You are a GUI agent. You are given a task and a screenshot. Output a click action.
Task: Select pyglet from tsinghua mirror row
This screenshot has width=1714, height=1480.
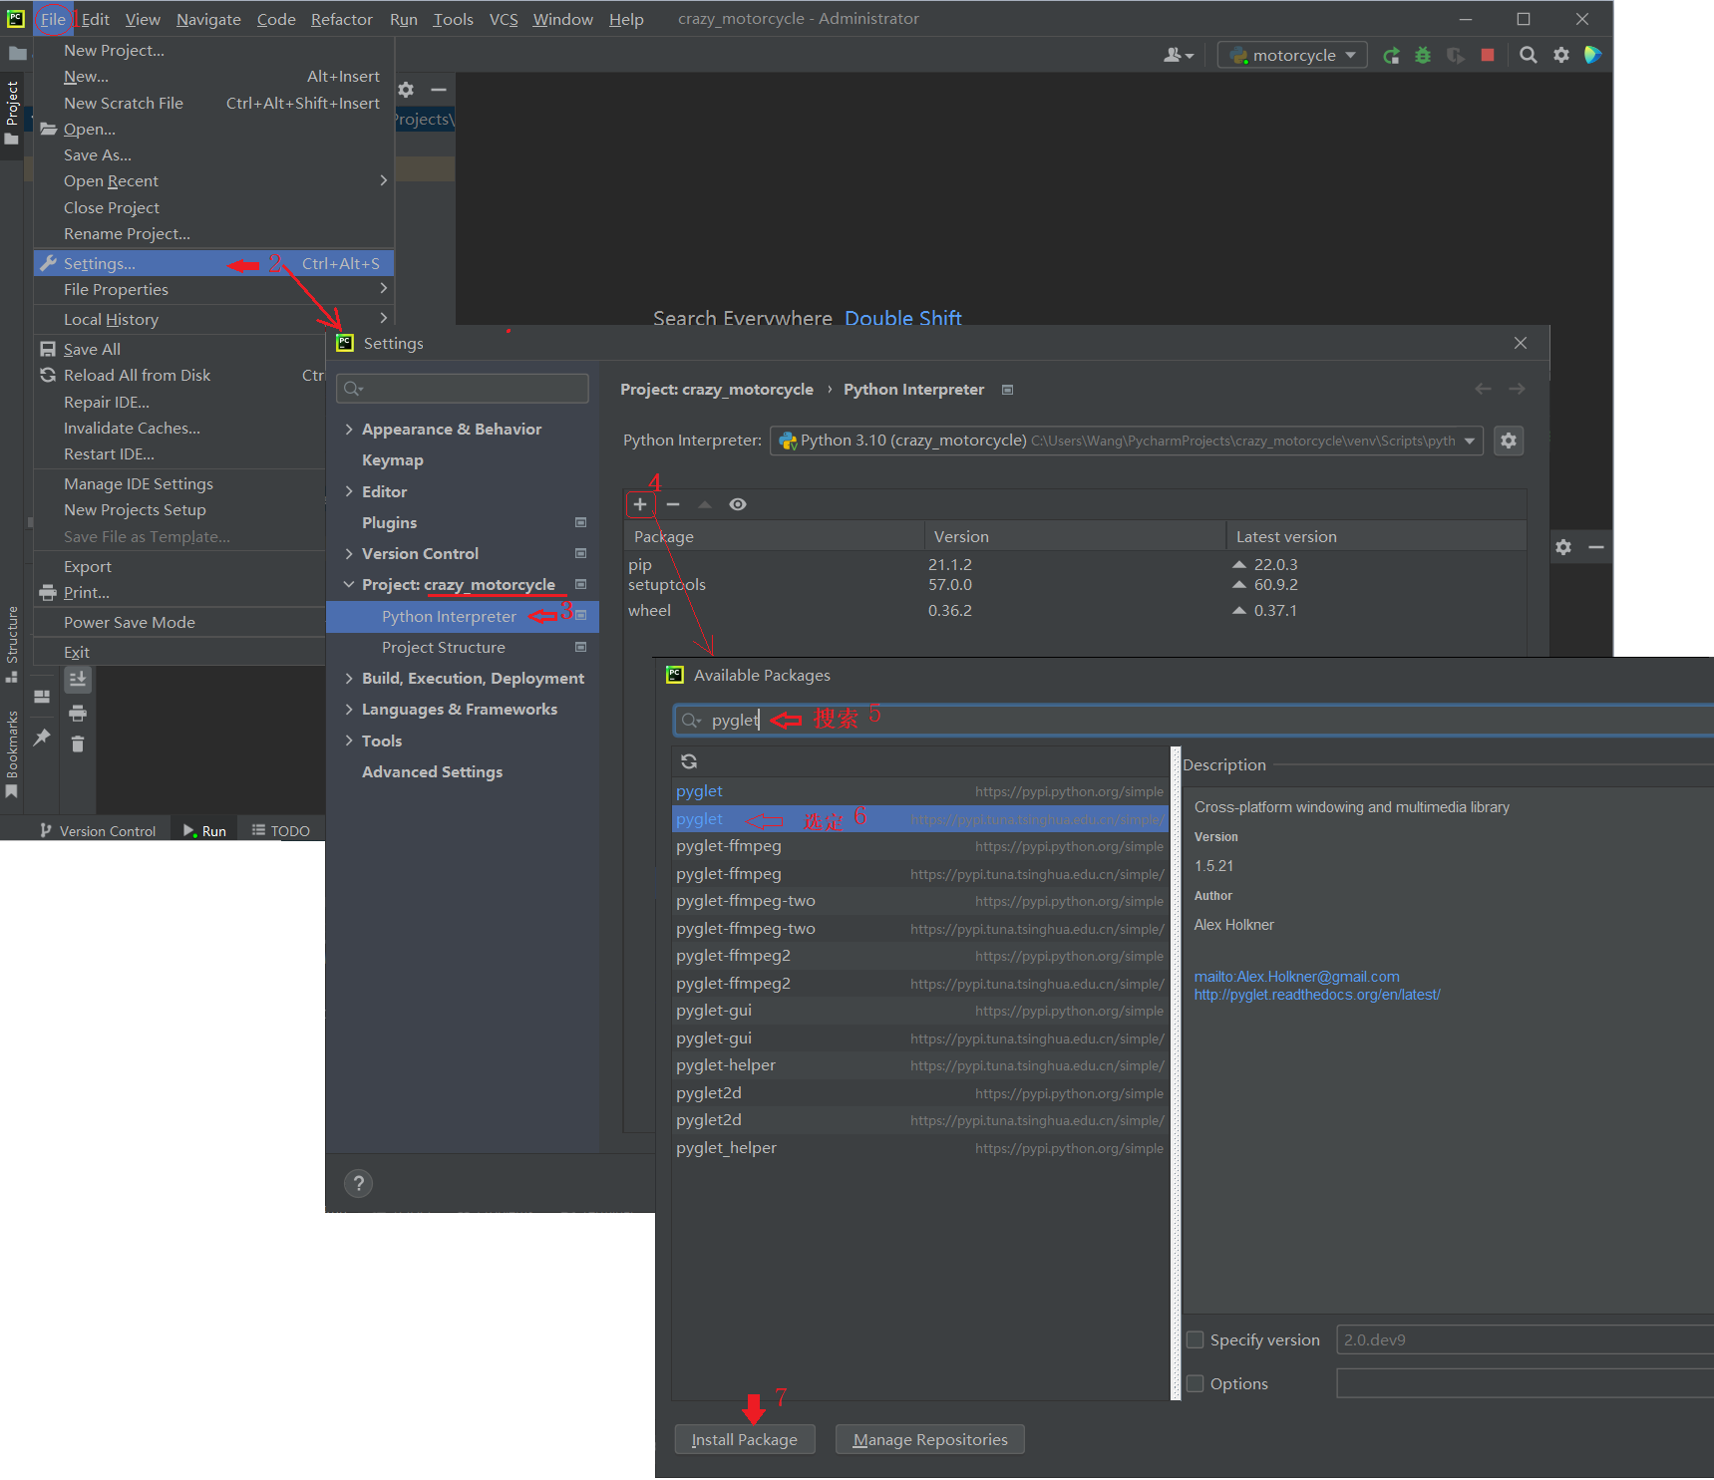(919, 819)
